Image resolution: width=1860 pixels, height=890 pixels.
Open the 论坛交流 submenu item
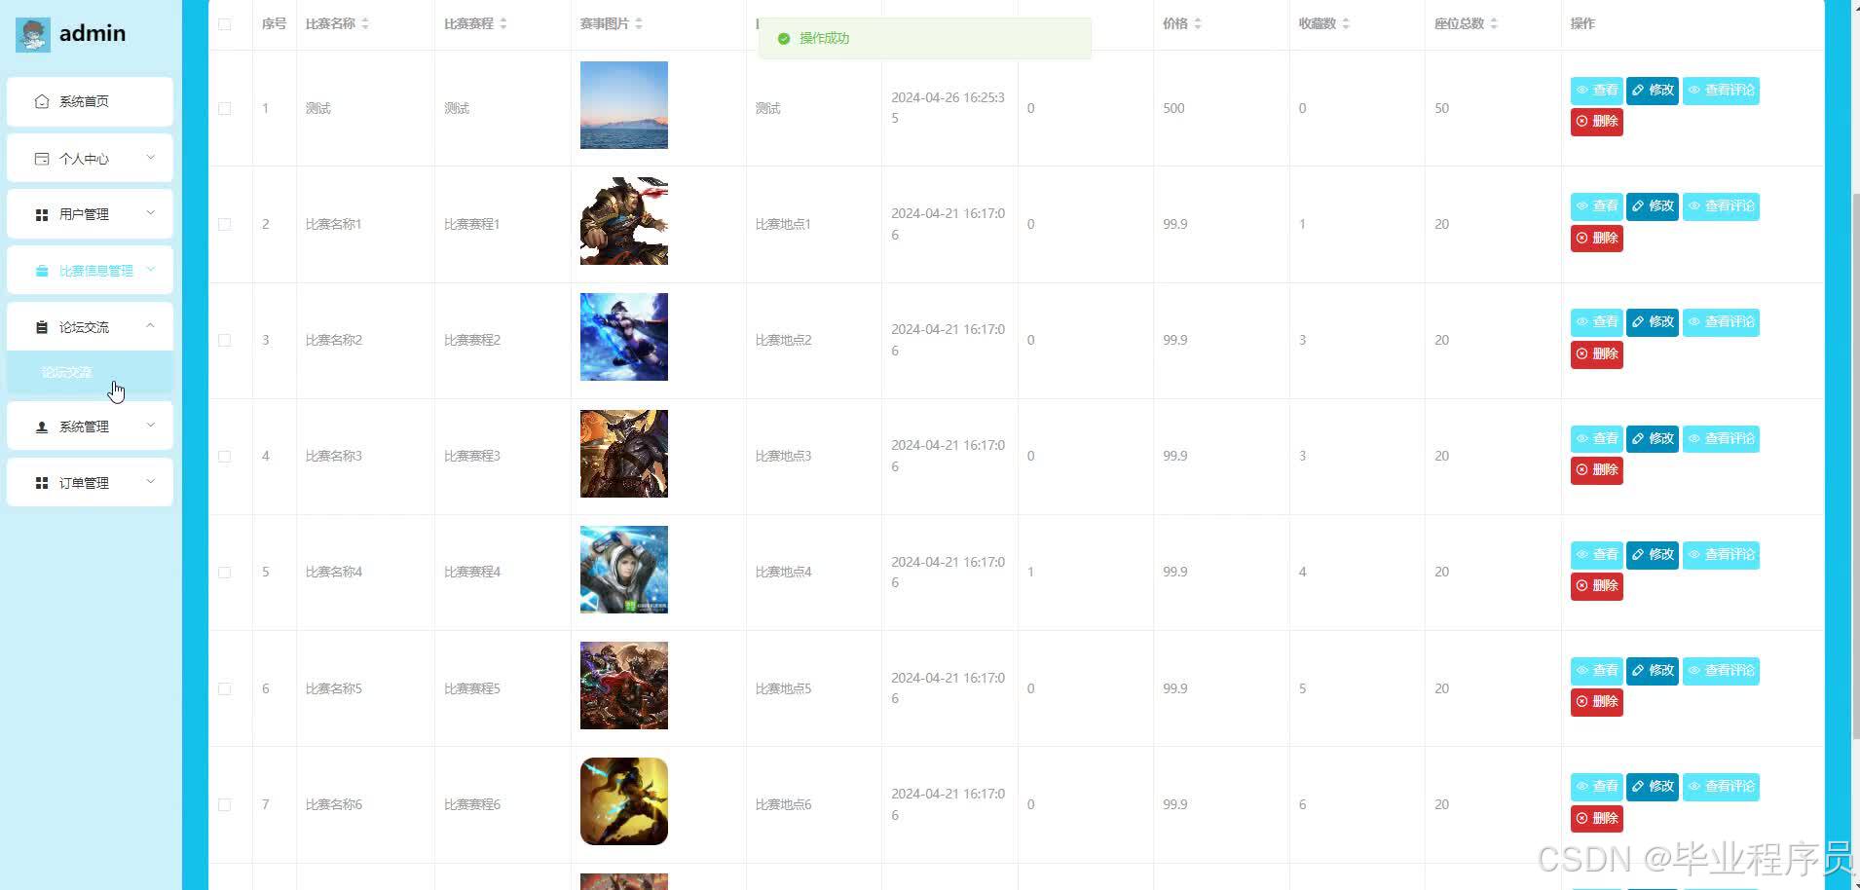[90, 373]
